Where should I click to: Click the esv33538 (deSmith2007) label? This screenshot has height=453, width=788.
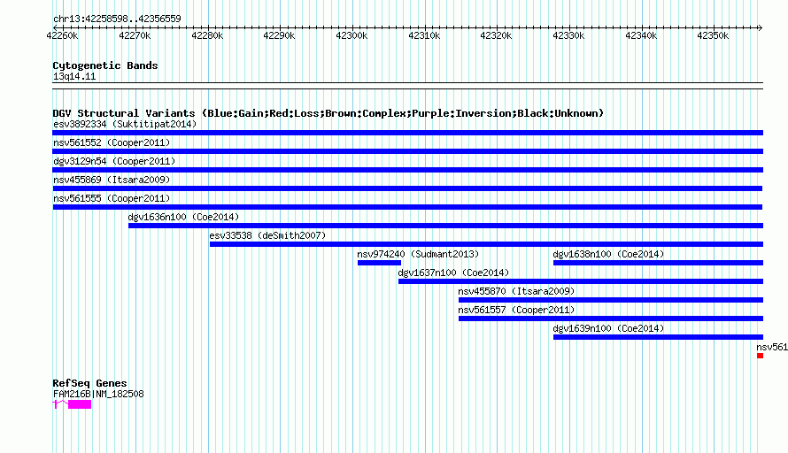[x=267, y=235]
